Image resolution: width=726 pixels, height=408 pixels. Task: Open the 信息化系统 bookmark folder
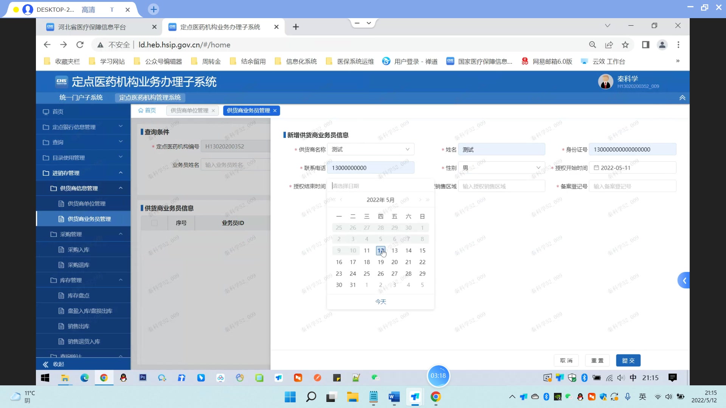(x=296, y=62)
